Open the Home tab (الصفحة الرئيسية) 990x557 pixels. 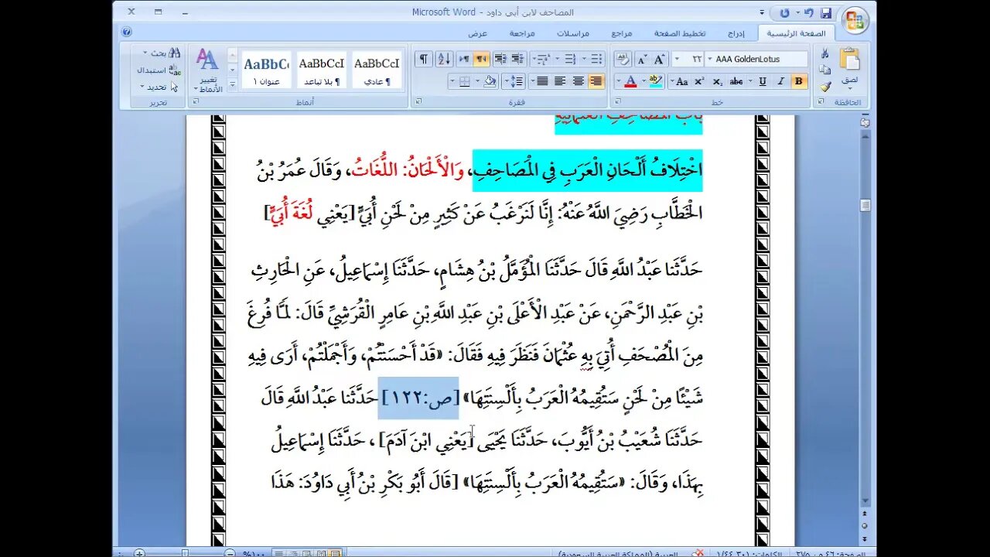coord(796,33)
